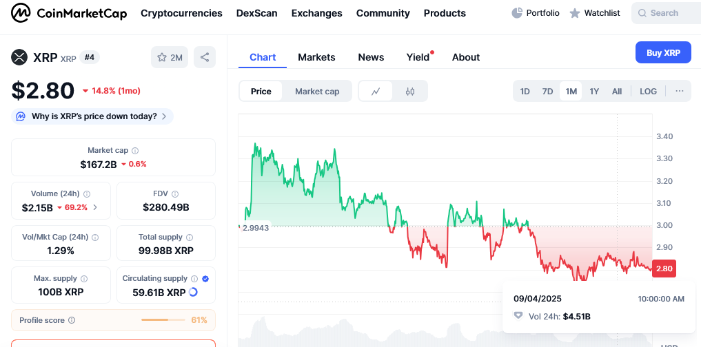Open the CoinMarketCap logo homepage link
The width and height of the screenshot is (701, 347).
pos(69,13)
